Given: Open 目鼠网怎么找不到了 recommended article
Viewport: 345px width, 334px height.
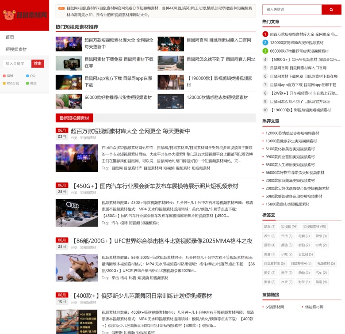Looking at the screenshot, I should (x=221, y=59).
